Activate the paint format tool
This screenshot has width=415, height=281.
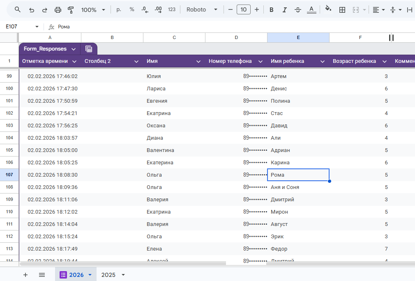71,10
